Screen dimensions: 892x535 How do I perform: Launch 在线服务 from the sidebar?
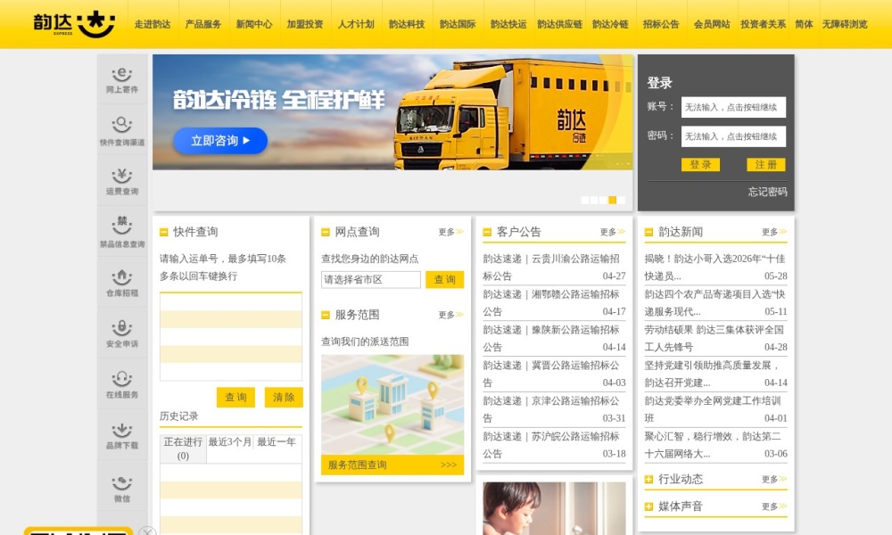click(x=122, y=384)
